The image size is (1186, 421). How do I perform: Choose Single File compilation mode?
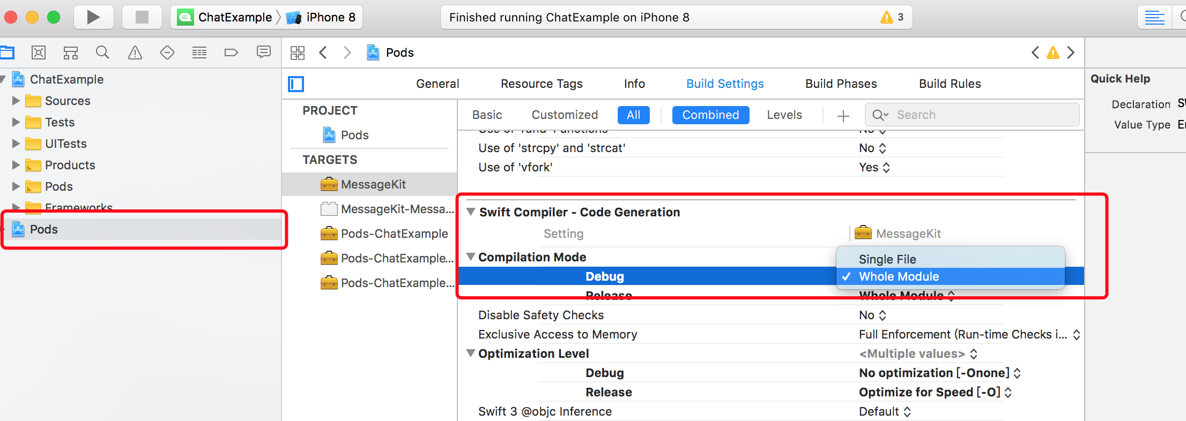950,259
